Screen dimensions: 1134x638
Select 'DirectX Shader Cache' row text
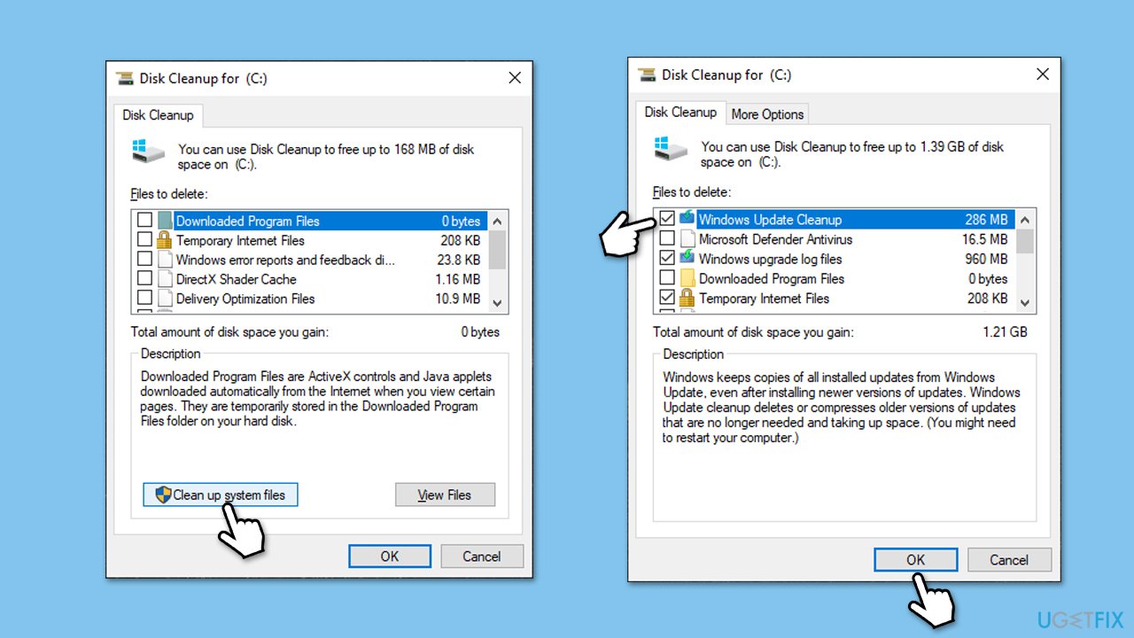[237, 279]
